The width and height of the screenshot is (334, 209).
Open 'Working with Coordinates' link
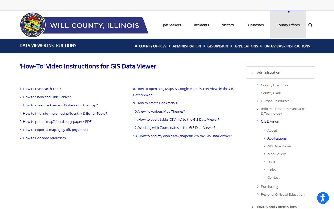(174, 127)
